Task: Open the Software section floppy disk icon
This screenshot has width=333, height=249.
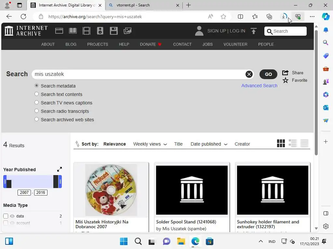Action: [113, 31]
